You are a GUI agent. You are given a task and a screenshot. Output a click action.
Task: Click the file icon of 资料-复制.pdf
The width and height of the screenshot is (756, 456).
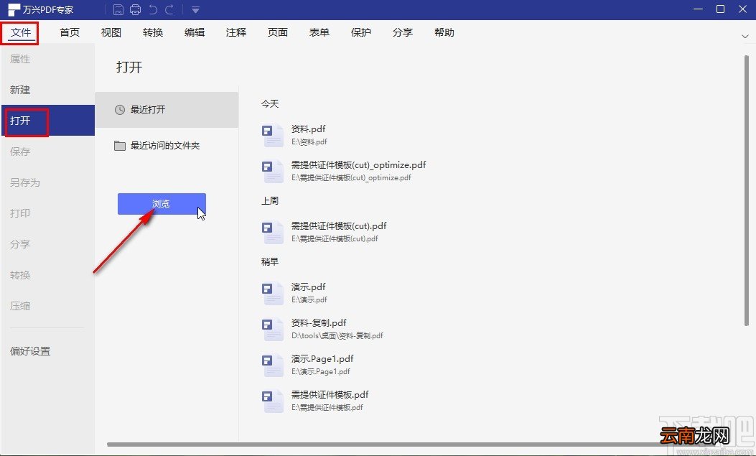click(272, 329)
